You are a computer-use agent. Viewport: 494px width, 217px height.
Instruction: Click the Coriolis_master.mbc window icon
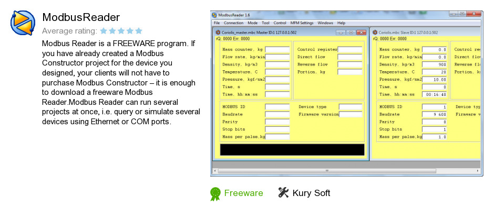218,32
